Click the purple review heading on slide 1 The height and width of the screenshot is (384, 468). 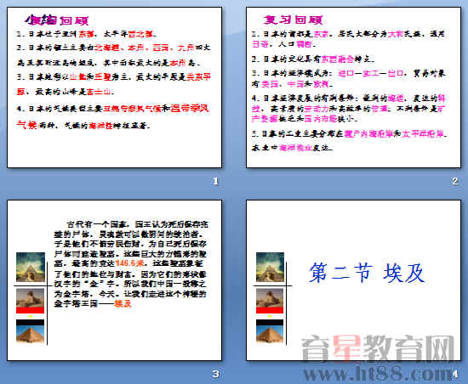57,20
